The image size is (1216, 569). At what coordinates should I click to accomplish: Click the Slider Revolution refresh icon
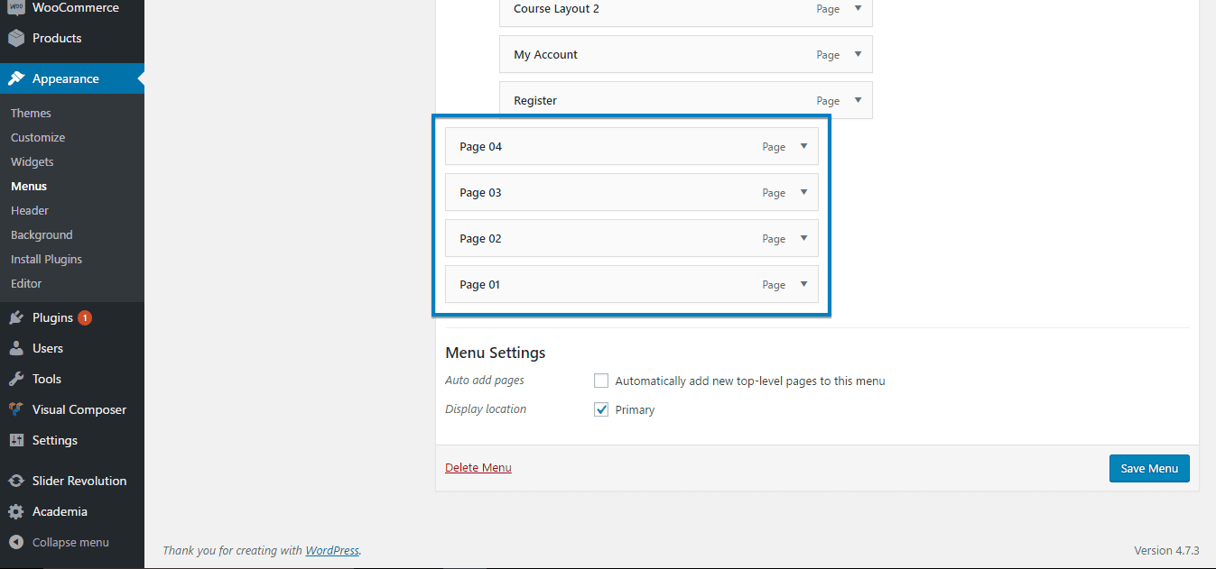tap(16, 482)
